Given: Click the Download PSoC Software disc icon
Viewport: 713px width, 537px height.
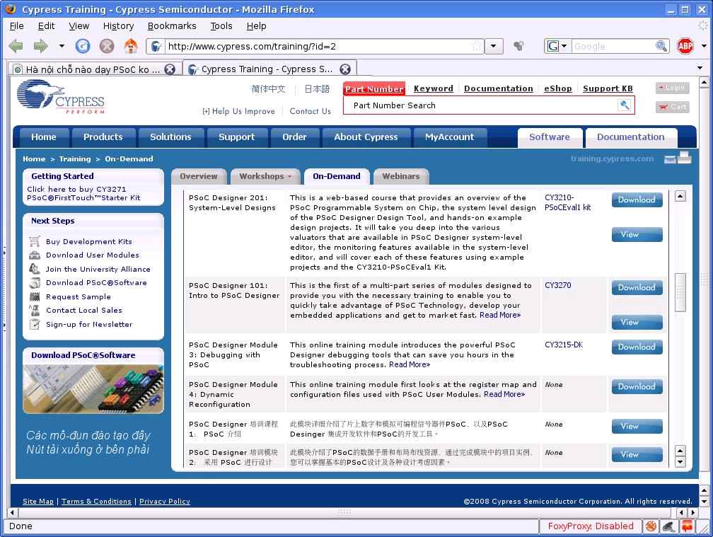Looking at the screenshot, I should point(35,282).
